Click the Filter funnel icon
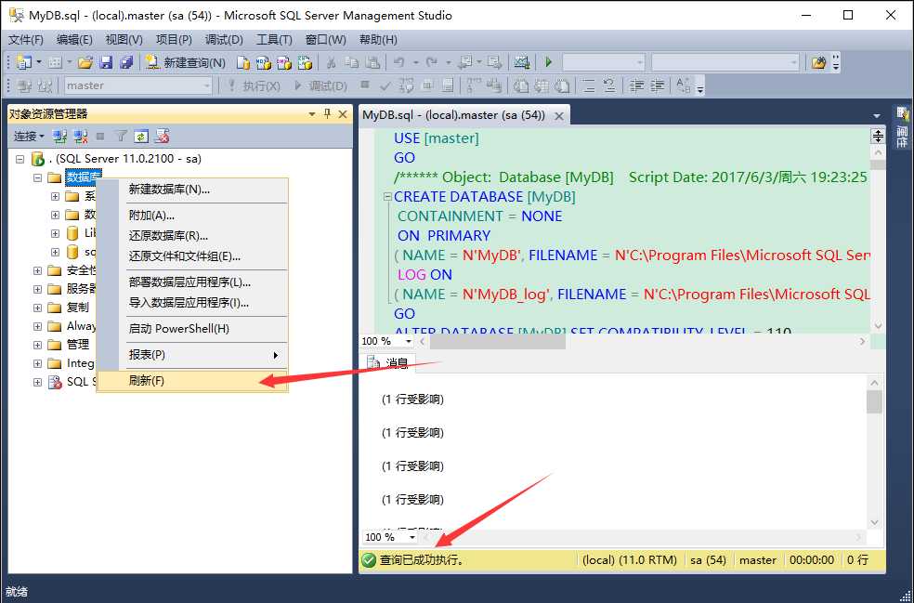 coord(121,137)
